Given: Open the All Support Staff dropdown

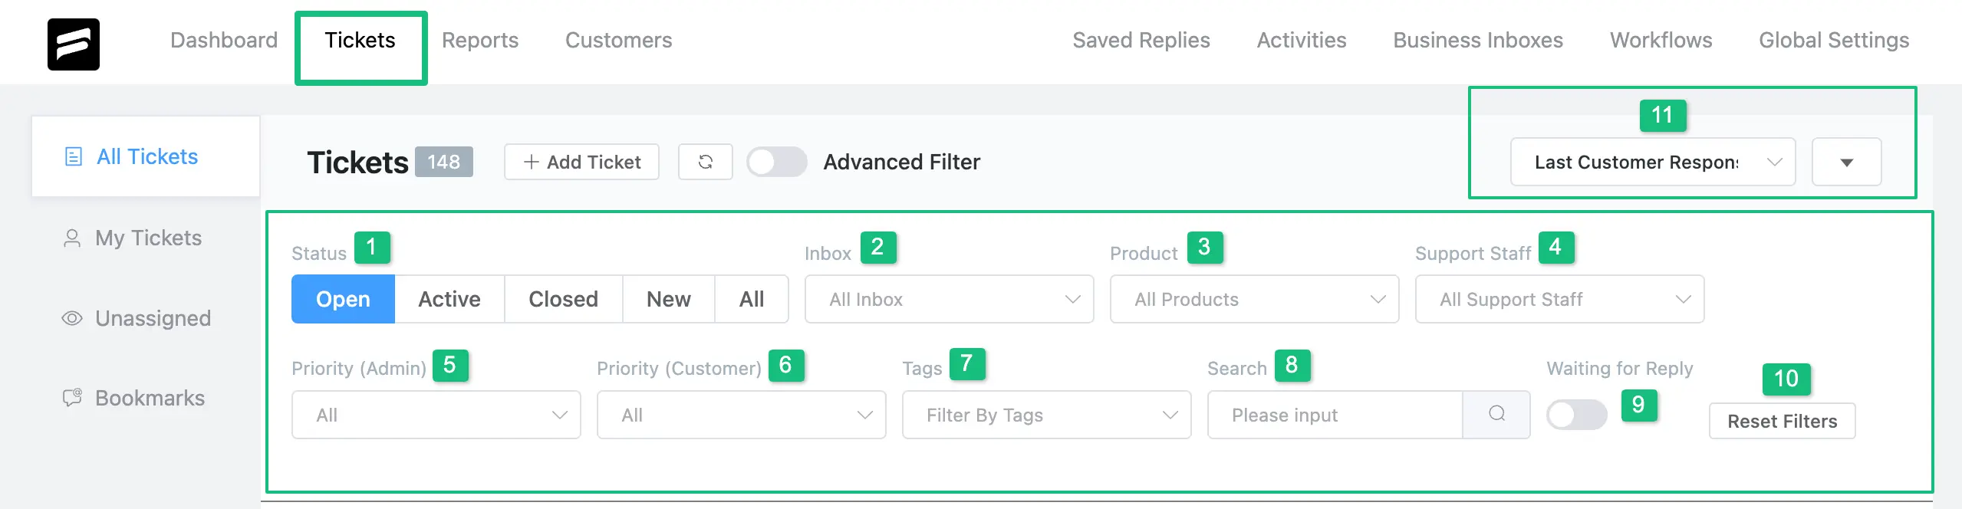Looking at the screenshot, I should click(x=1559, y=299).
